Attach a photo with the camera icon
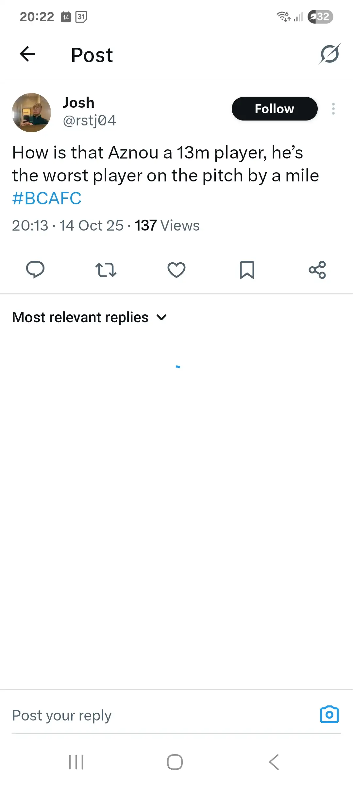 (x=329, y=715)
